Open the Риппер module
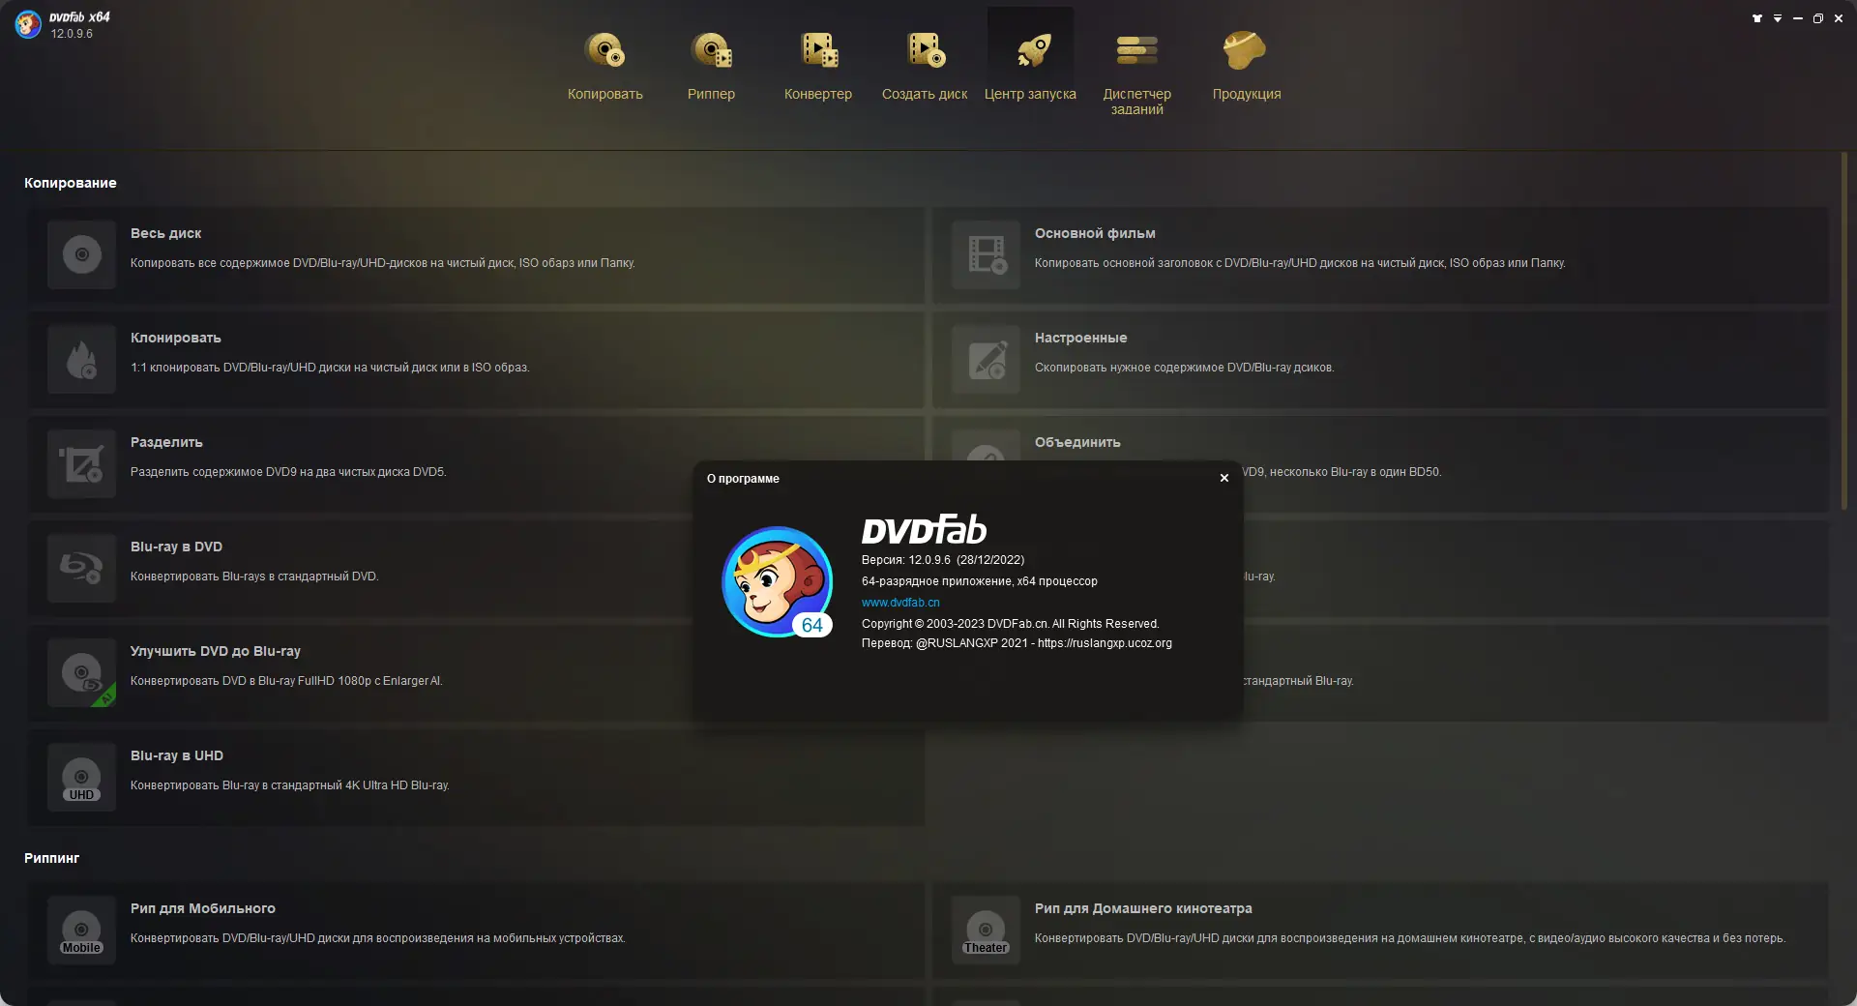Viewport: 1857px width, 1006px height. click(711, 64)
